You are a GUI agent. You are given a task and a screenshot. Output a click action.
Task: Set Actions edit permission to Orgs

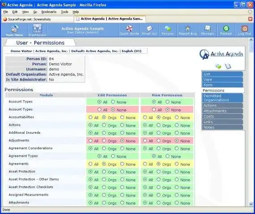pos(104,125)
